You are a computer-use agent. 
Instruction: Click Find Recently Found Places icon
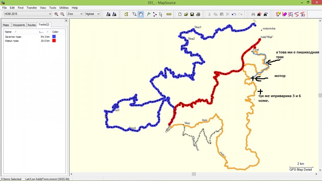tap(265, 14)
